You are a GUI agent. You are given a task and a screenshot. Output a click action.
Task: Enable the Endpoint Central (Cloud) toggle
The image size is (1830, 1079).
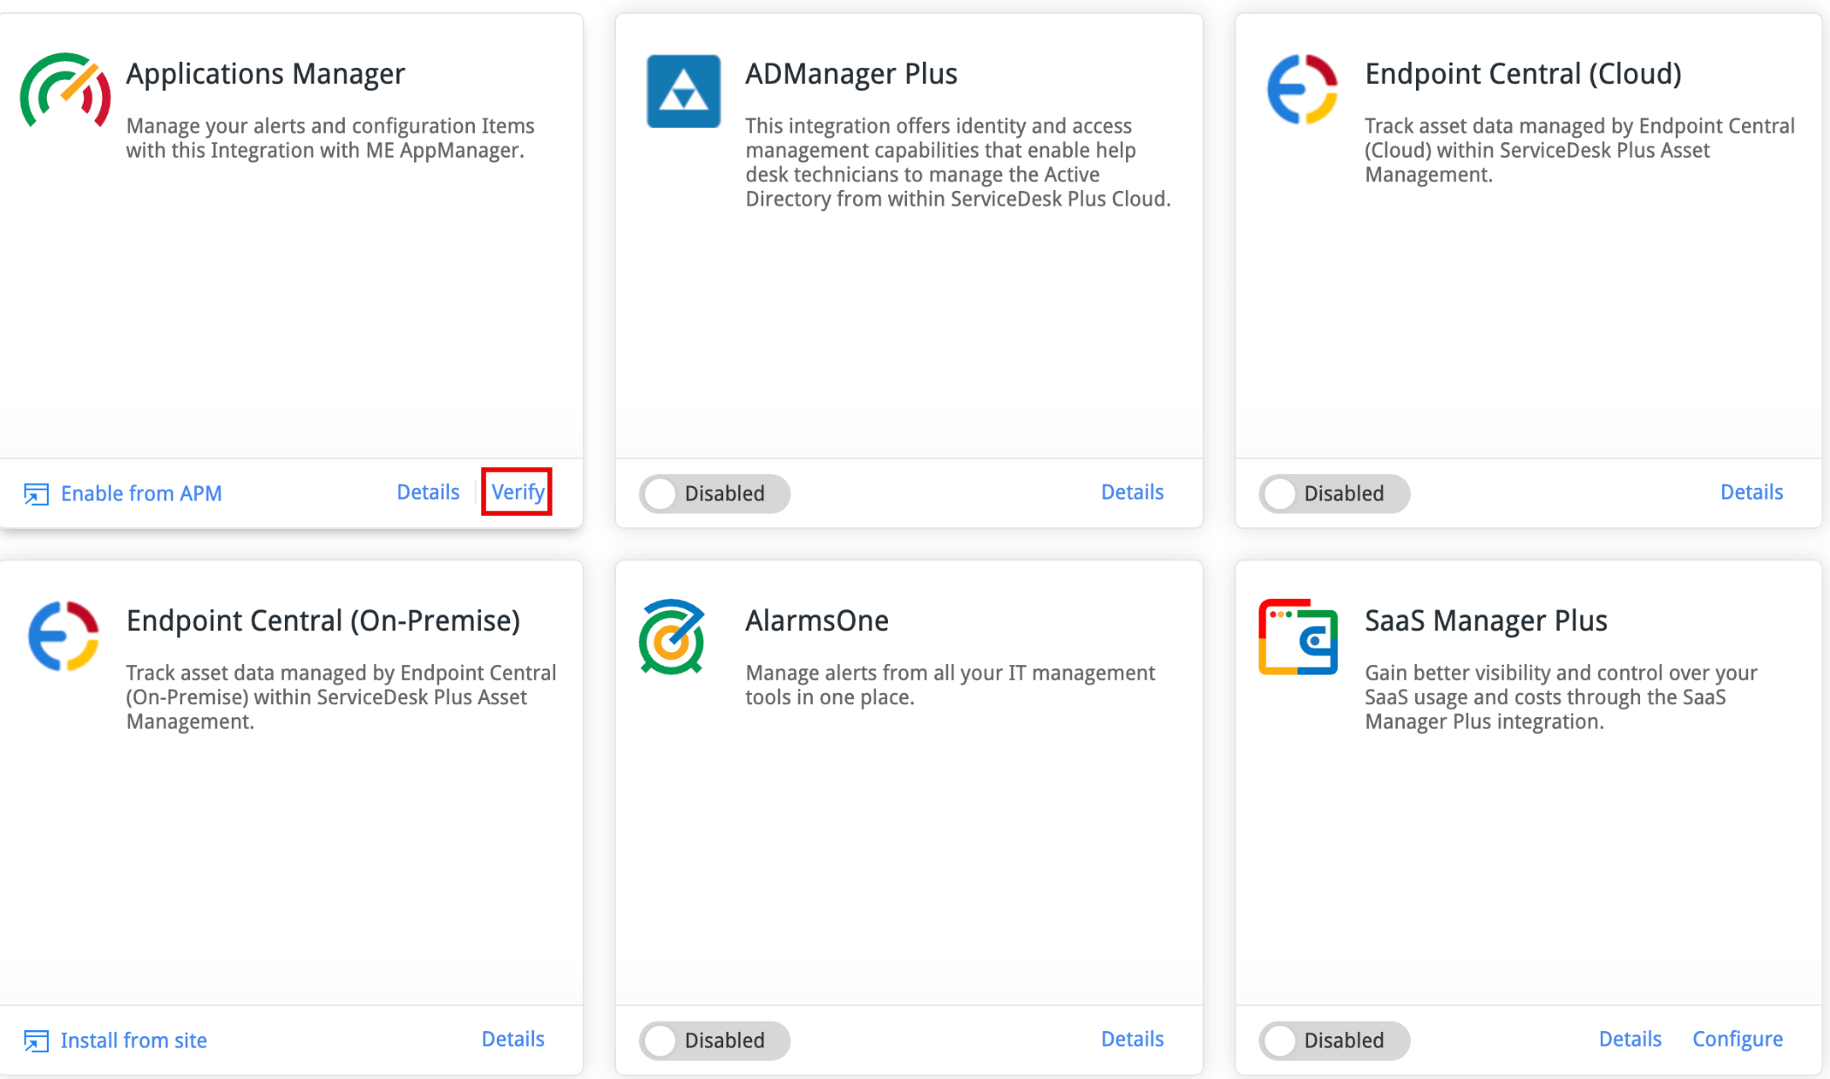pos(1334,493)
